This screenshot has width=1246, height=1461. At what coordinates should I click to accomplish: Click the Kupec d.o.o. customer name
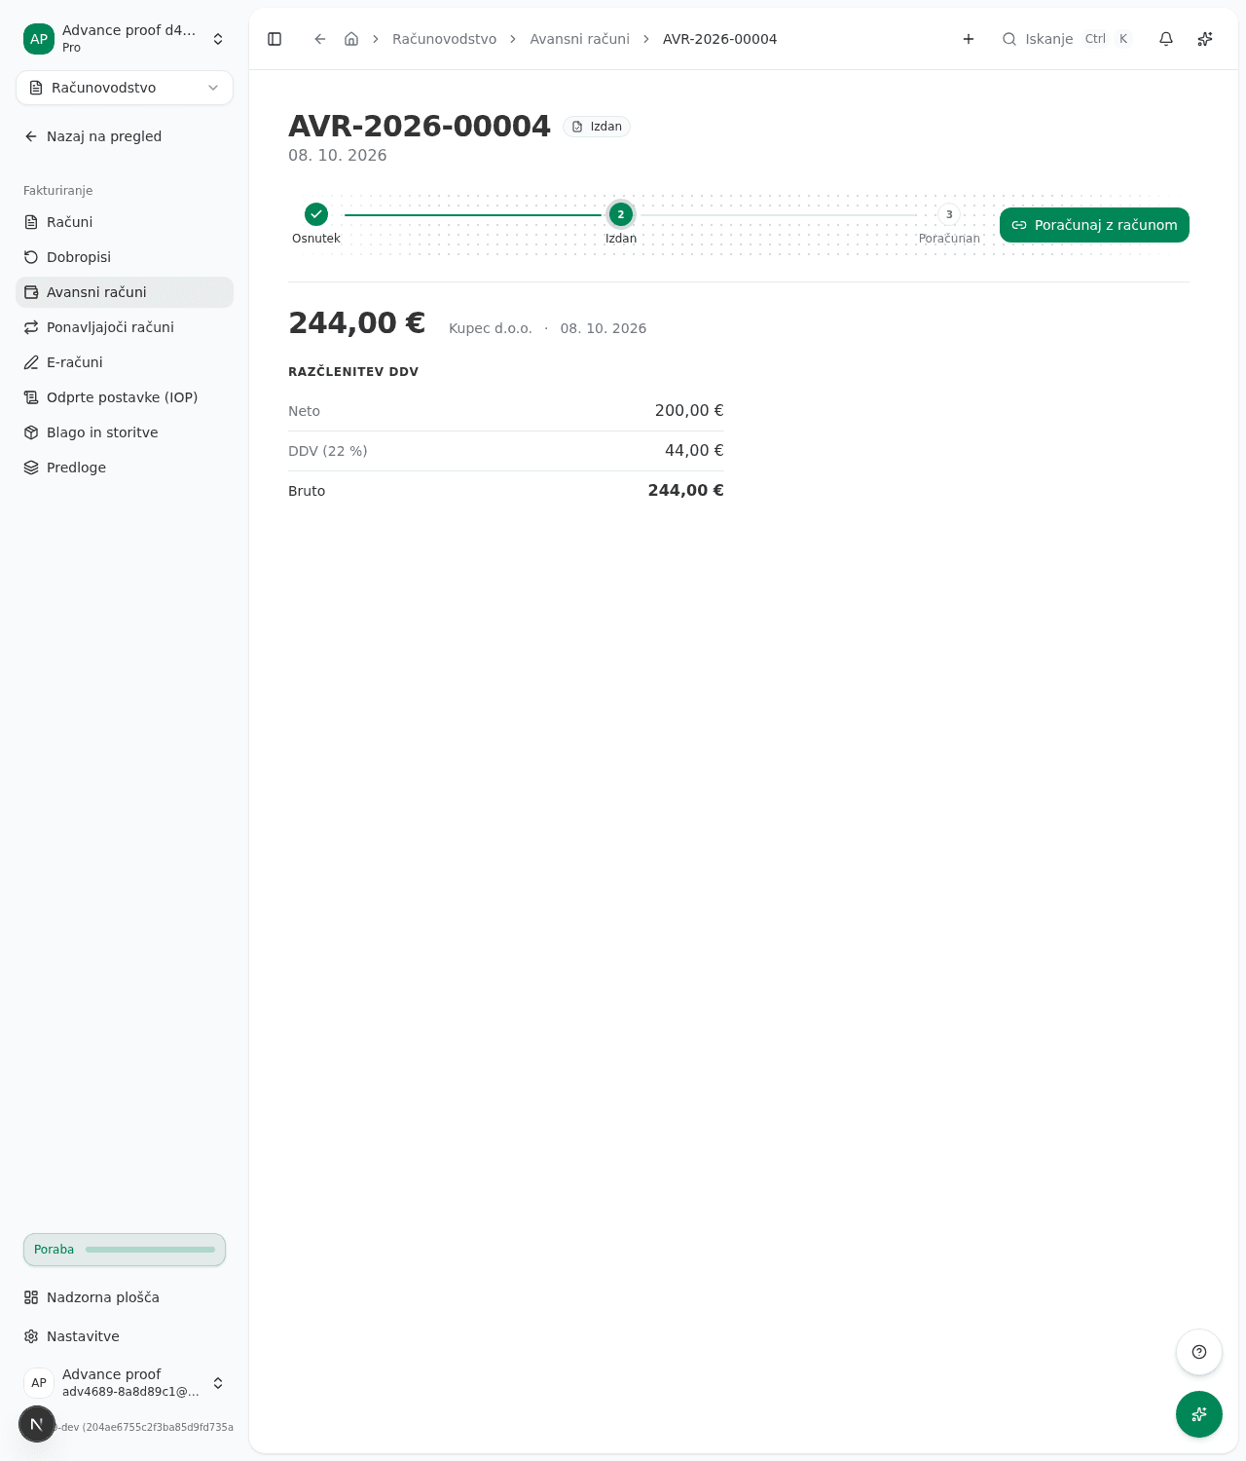(x=491, y=328)
